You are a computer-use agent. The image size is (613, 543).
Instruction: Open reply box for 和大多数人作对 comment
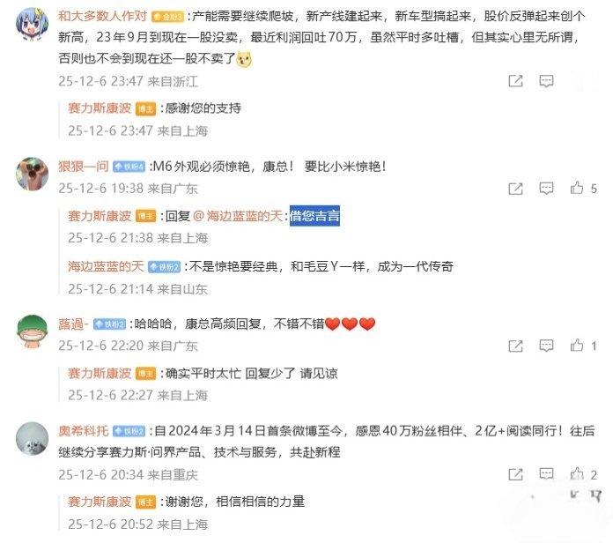(x=546, y=81)
